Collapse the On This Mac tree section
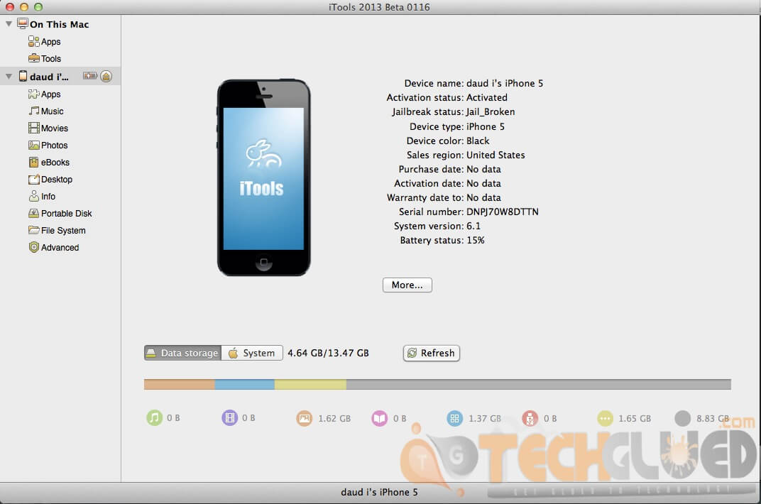Image resolution: width=761 pixels, height=504 pixels. tap(9, 23)
